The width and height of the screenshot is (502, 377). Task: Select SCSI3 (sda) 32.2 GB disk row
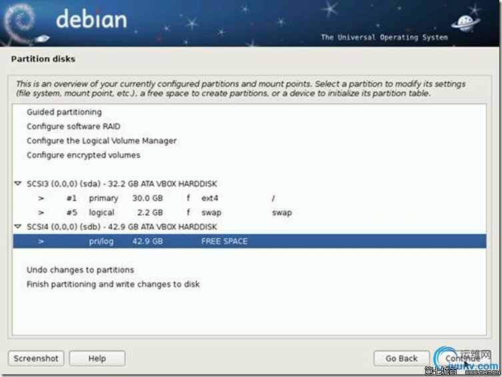tap(249, 184)
